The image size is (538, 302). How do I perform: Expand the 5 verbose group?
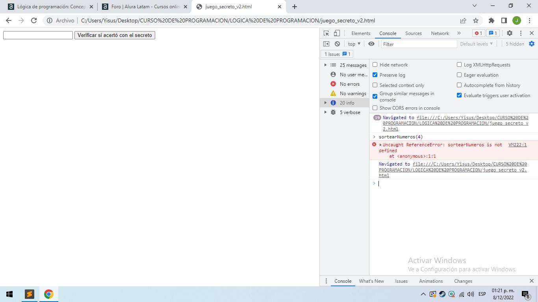point(325,112)
